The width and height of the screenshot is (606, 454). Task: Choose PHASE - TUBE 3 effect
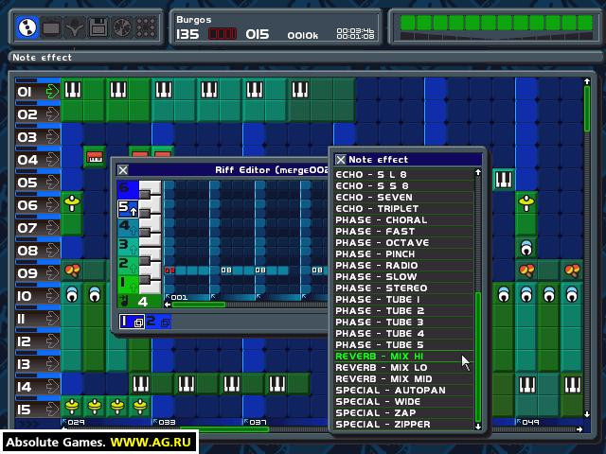click(x=403, y=322)
